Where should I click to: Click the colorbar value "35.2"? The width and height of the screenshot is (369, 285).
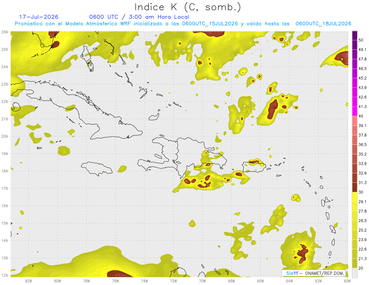pyautogui.click(x=363, y=154)
